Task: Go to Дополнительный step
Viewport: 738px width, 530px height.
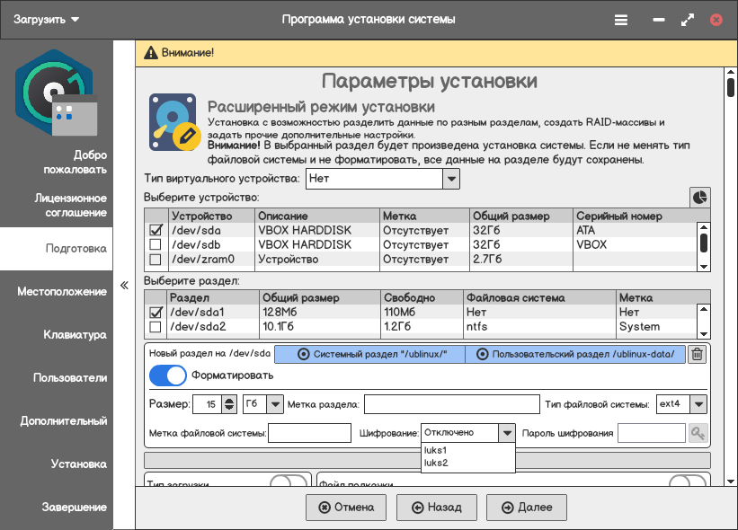Action: click(64, 421)
